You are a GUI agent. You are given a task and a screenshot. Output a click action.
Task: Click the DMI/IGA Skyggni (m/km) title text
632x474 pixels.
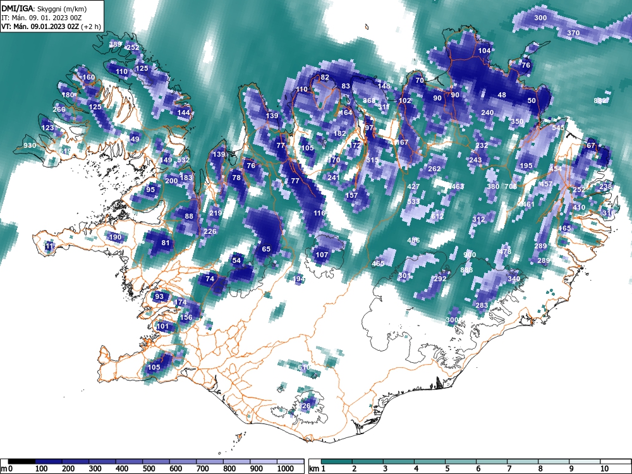coord(44,8)
